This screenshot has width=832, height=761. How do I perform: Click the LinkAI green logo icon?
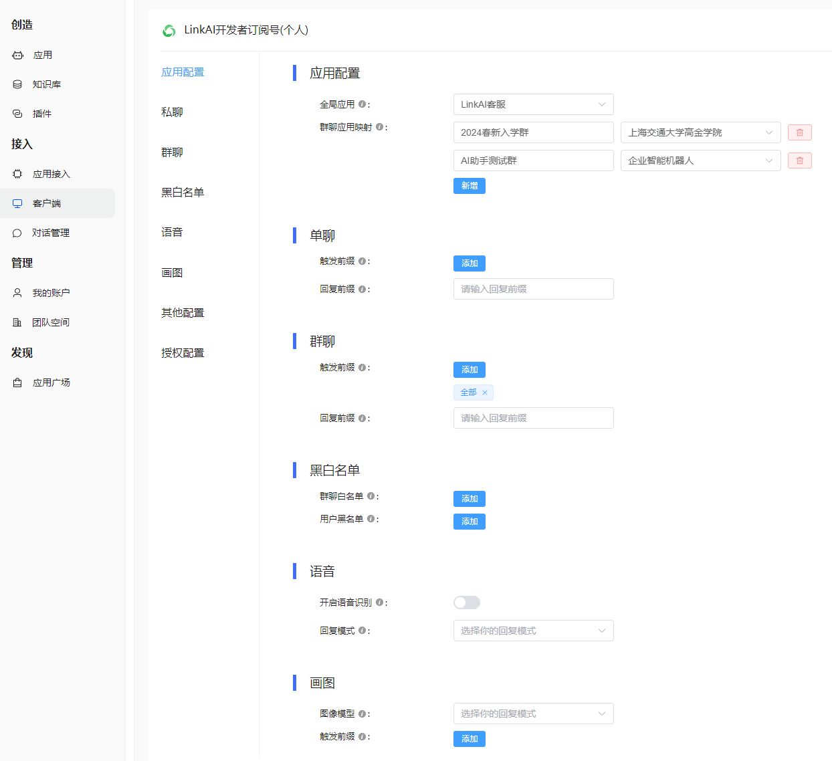click(x=169, y=30)
